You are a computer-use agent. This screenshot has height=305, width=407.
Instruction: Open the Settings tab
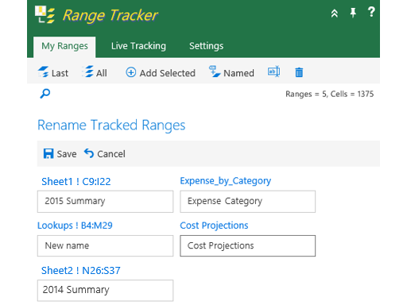(x=206, y=46)
